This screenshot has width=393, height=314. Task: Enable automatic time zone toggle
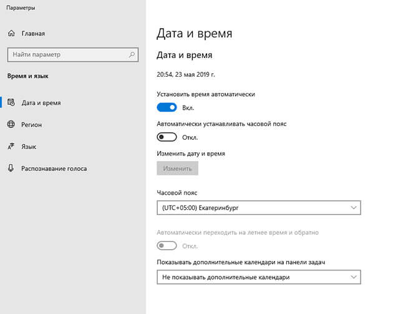pyautogui.click(x=167, y=137)
